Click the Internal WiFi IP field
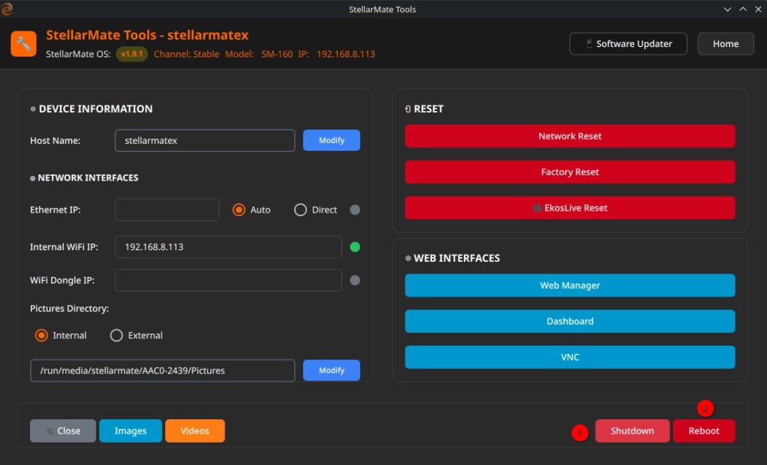Screen dimensions: 767x465 coord(229,247)
